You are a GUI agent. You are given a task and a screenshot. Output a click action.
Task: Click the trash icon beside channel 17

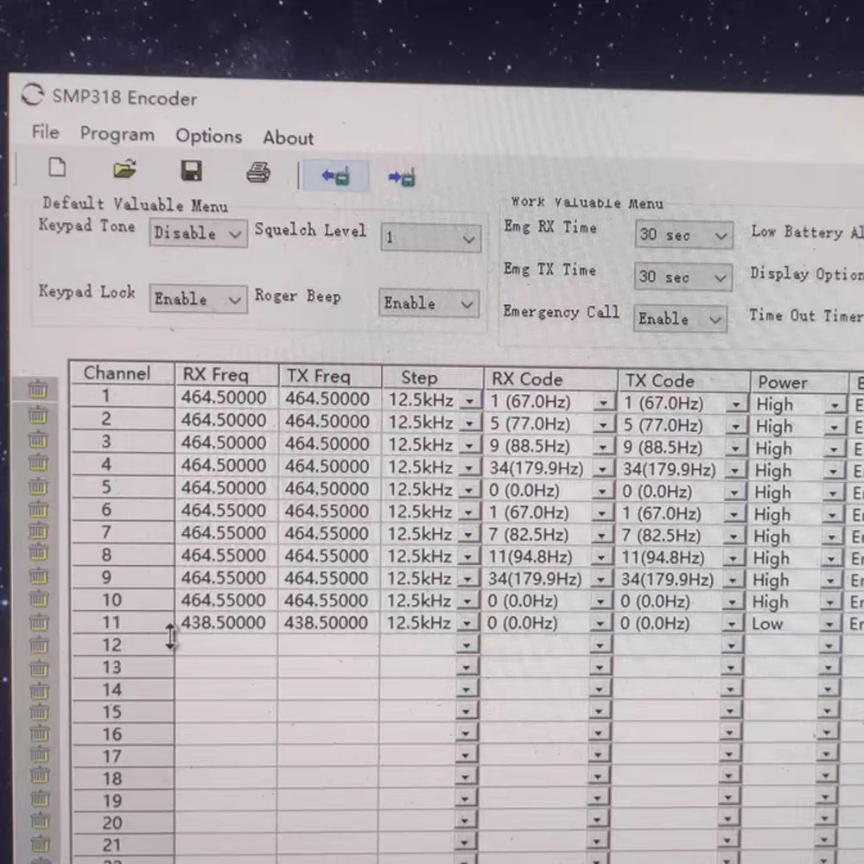click(x=39, y=753)
